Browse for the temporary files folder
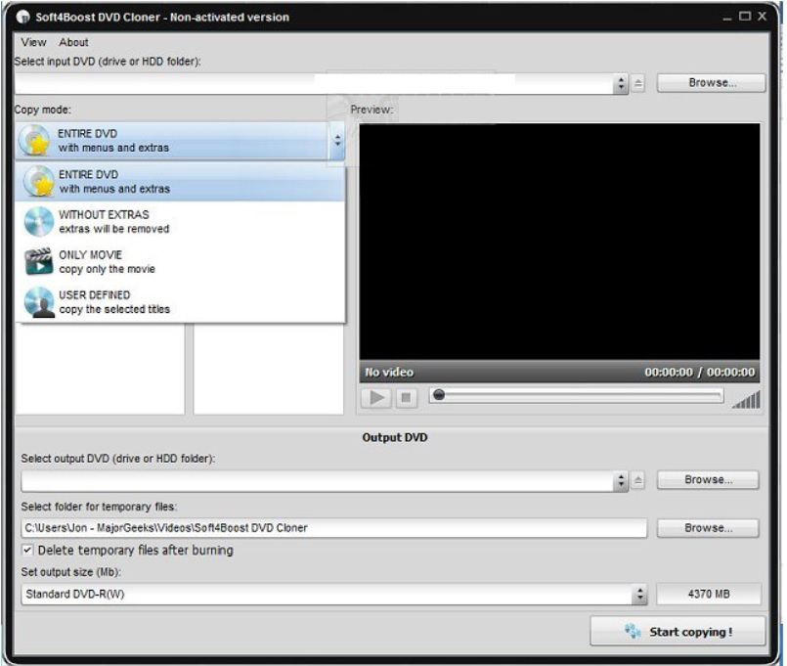This screenshot has height=666, width=787. tap(708, 528)
